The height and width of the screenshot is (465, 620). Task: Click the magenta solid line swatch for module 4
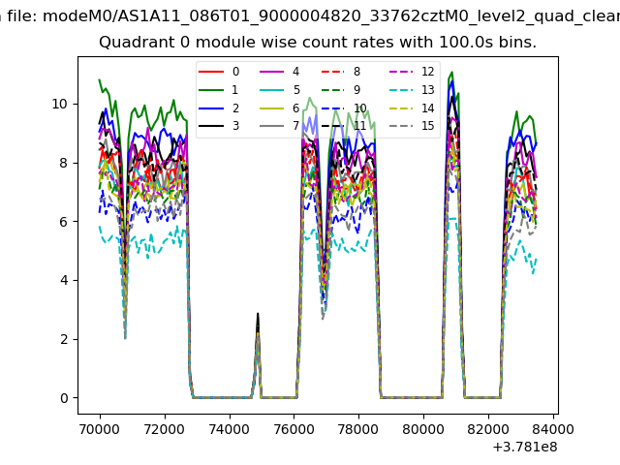coord(274,72)
